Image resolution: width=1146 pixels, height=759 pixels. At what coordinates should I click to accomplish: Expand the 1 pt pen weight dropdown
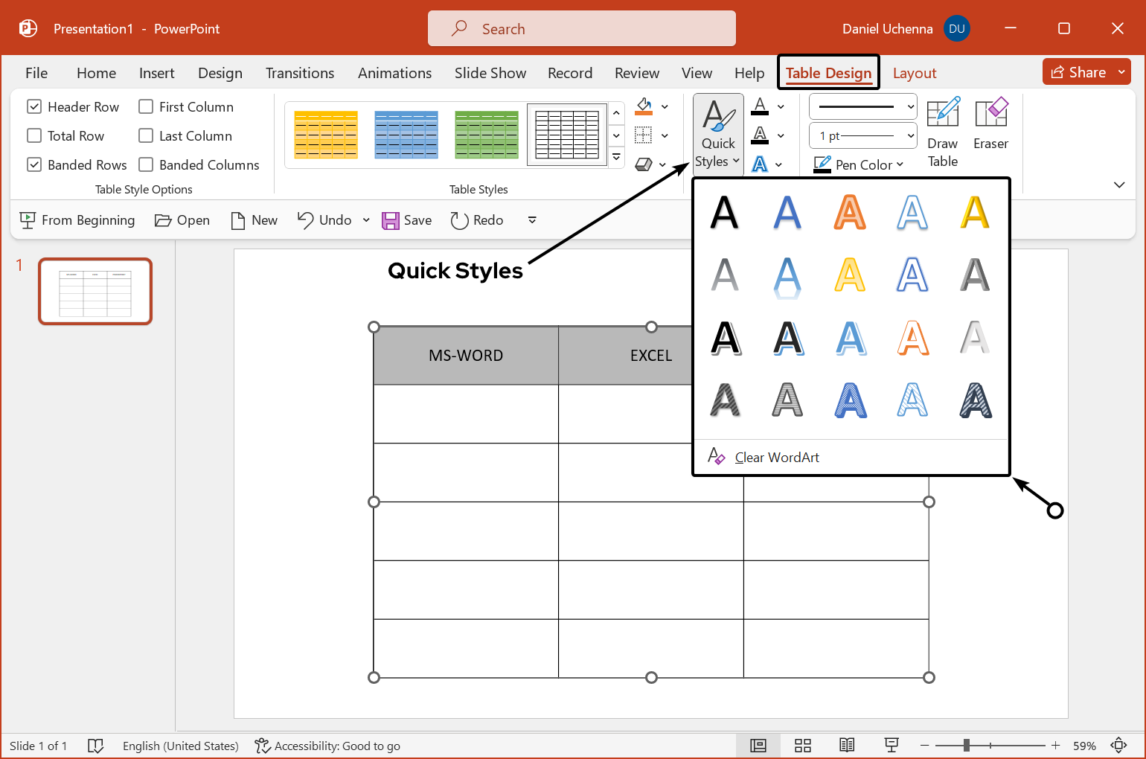coord(911,136)
